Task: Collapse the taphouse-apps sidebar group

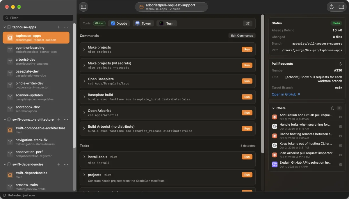Action: (x=5, y=27)
